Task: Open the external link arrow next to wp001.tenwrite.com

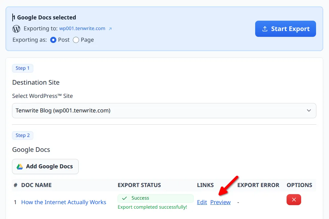Action: coord(110,28)
